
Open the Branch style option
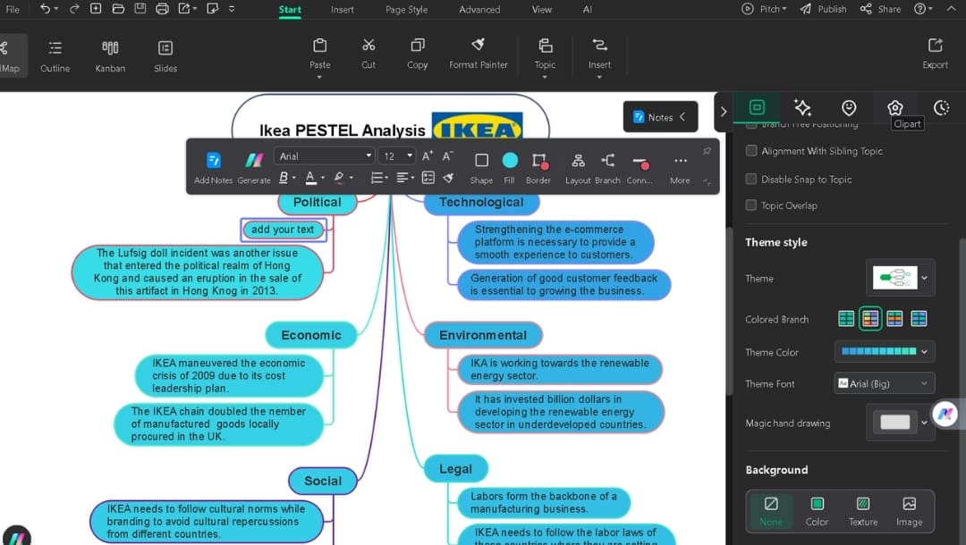pos(607,167)
